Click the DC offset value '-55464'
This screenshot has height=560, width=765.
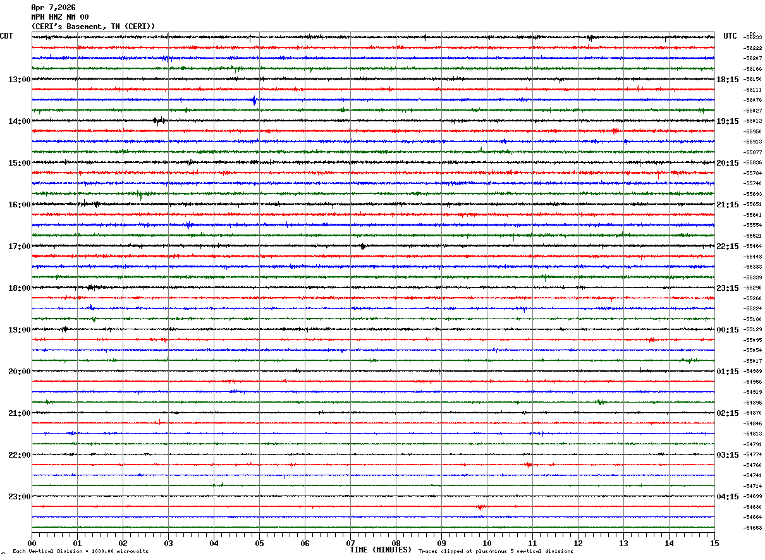click(x=752, y=246)
